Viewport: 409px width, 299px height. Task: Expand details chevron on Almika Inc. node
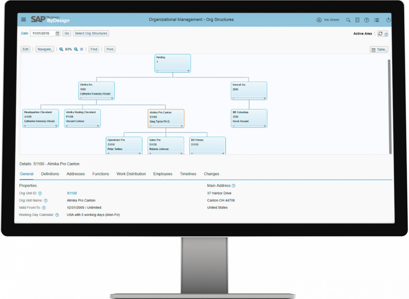point(112,98)
